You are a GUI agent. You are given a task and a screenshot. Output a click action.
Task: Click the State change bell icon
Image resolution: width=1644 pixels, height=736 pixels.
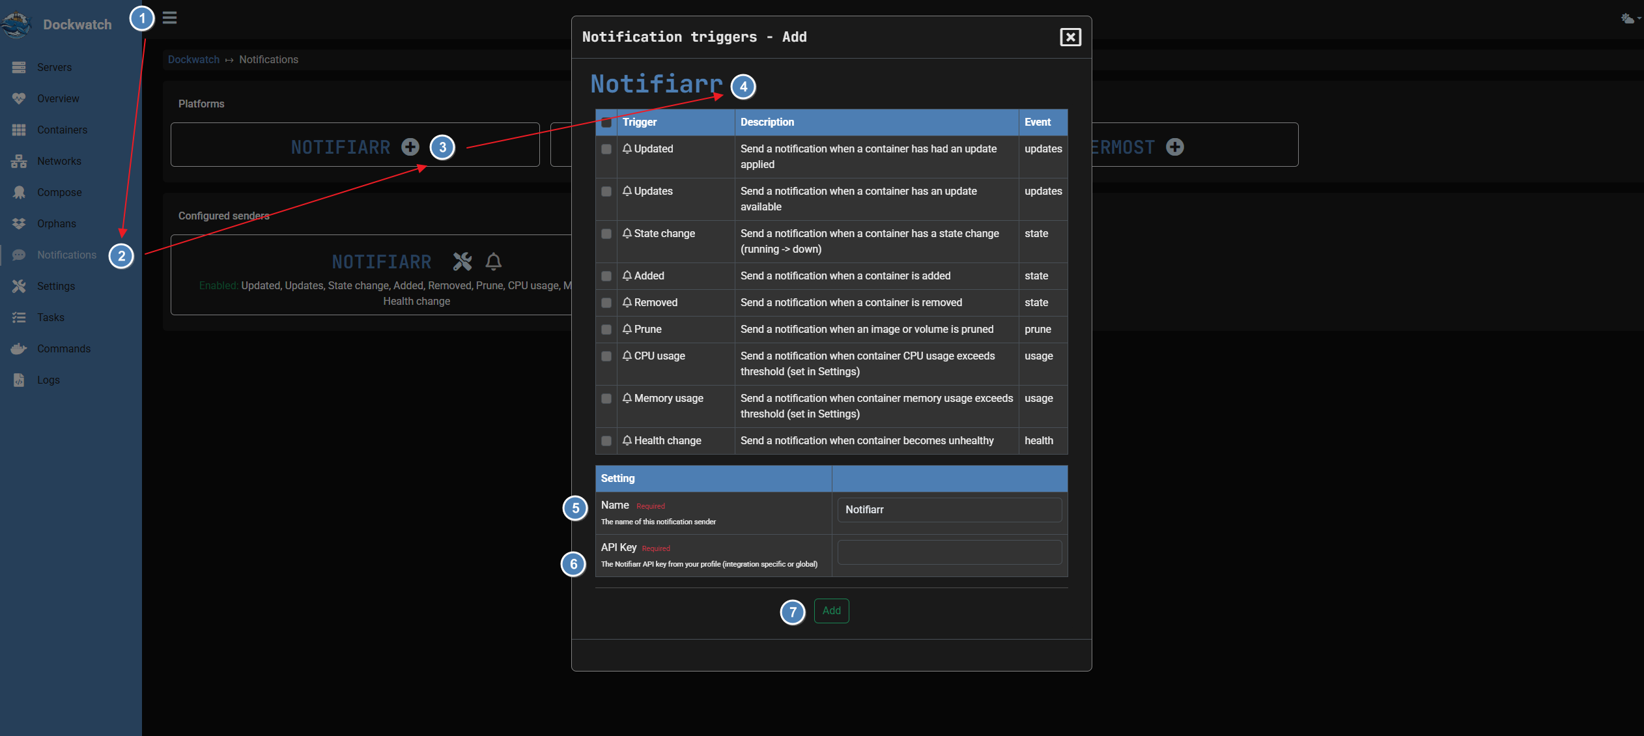pyautogui.click(x=627, y=233)
